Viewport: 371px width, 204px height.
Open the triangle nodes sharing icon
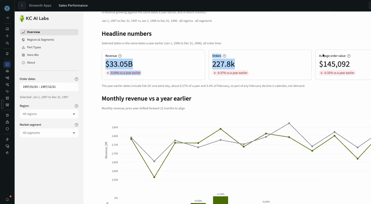tap(7, 122)
